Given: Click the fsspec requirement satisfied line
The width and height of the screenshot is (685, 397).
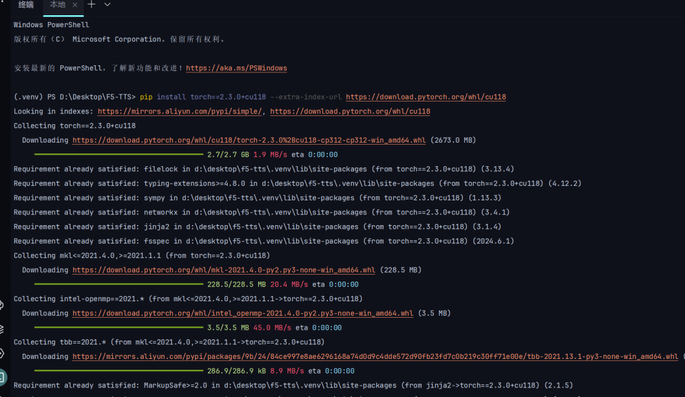Looking at the screenshot, I should 264,241.
